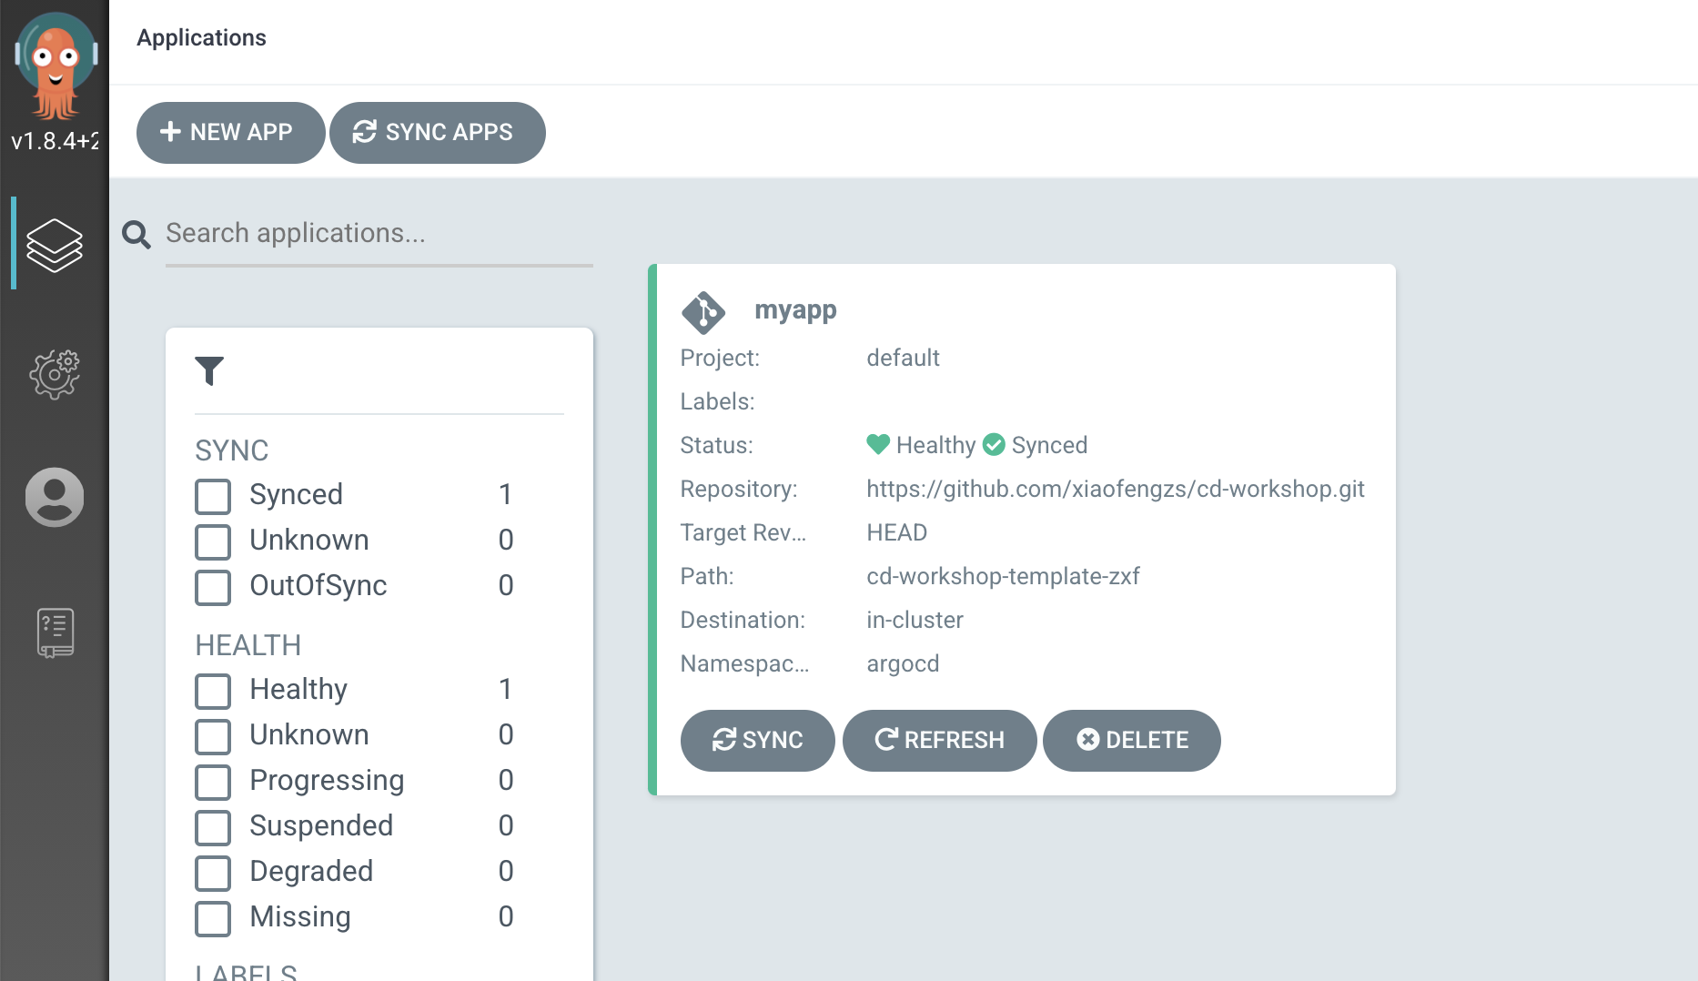Image resolution: width=1698 pixels, height=981 pixels.
Task: Check the Suspended filter checkbox
Action: [x=213, y=827]
